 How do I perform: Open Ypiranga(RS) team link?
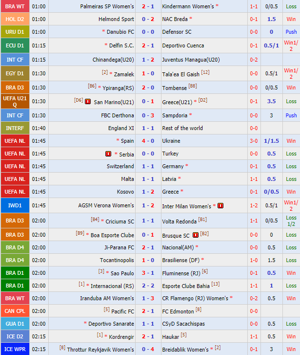118,88
